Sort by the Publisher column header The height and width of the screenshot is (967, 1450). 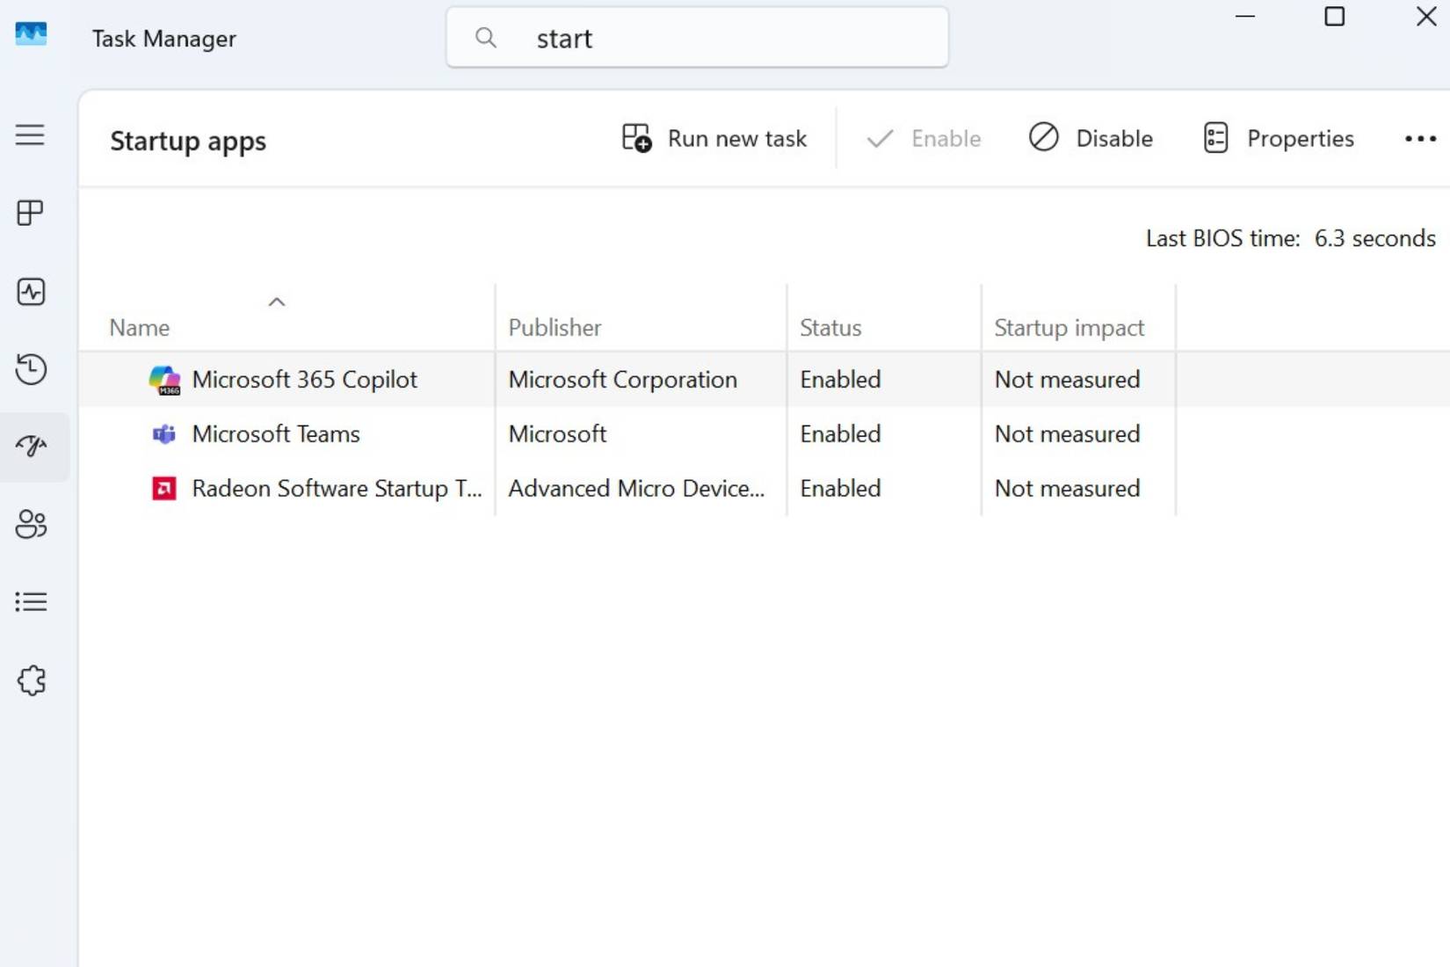pos(555,327)
